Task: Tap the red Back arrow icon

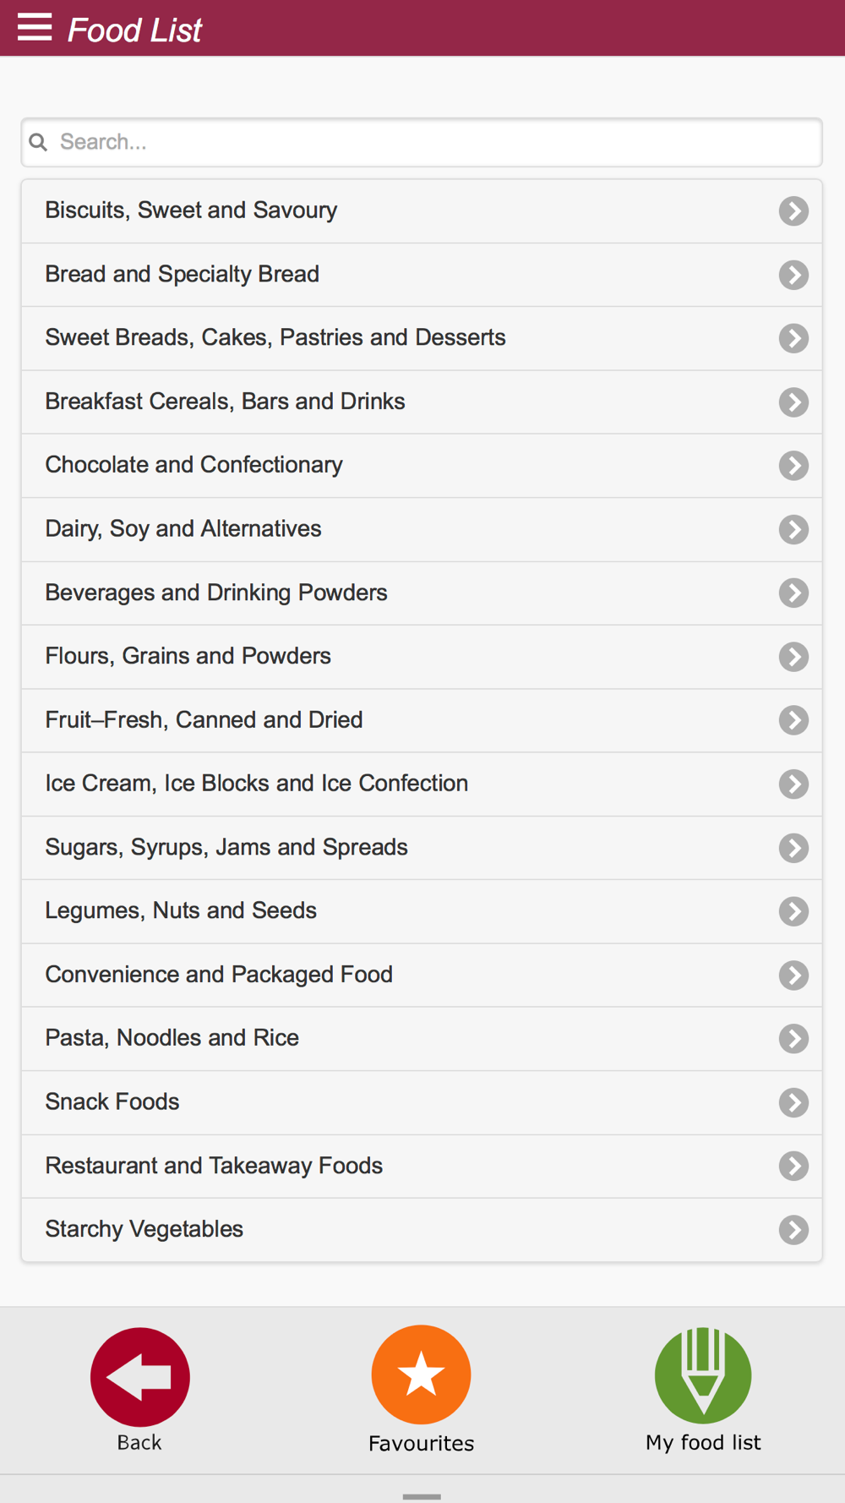Action: pyautogui.click(x=140, y=1377)
